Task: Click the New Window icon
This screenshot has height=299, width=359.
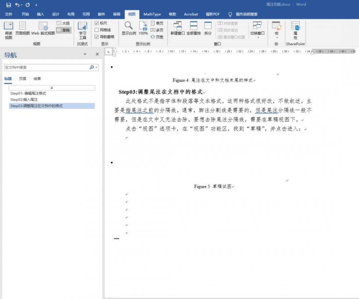Action: click(x=177, y=29)
